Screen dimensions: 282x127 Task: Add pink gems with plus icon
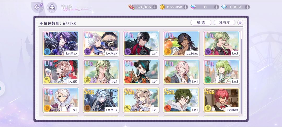click(x=216, y=7)
